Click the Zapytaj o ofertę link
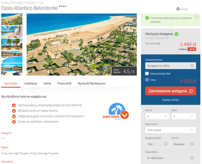The height and width of the screenshot is (164, 202). (x=170, y=100)
